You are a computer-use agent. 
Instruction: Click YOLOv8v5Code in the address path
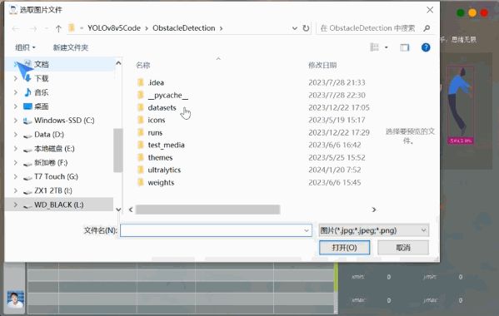point(114,28)
